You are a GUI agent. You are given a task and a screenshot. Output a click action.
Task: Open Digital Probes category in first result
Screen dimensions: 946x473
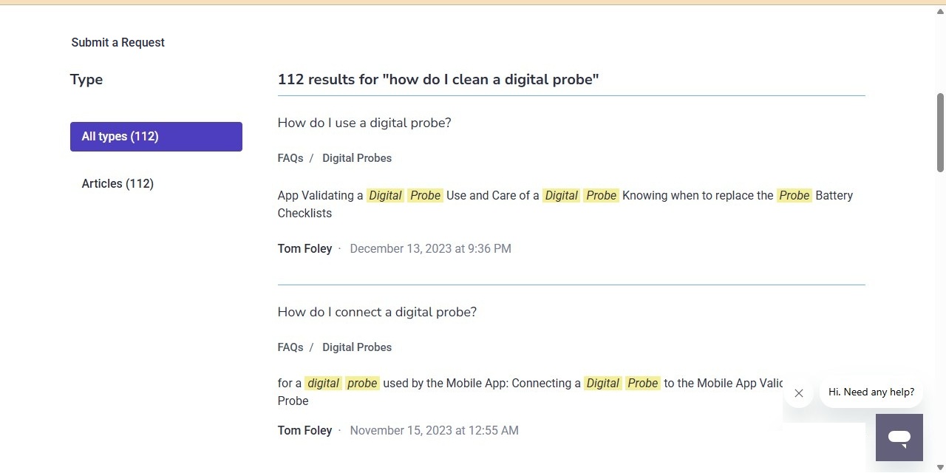357,158
